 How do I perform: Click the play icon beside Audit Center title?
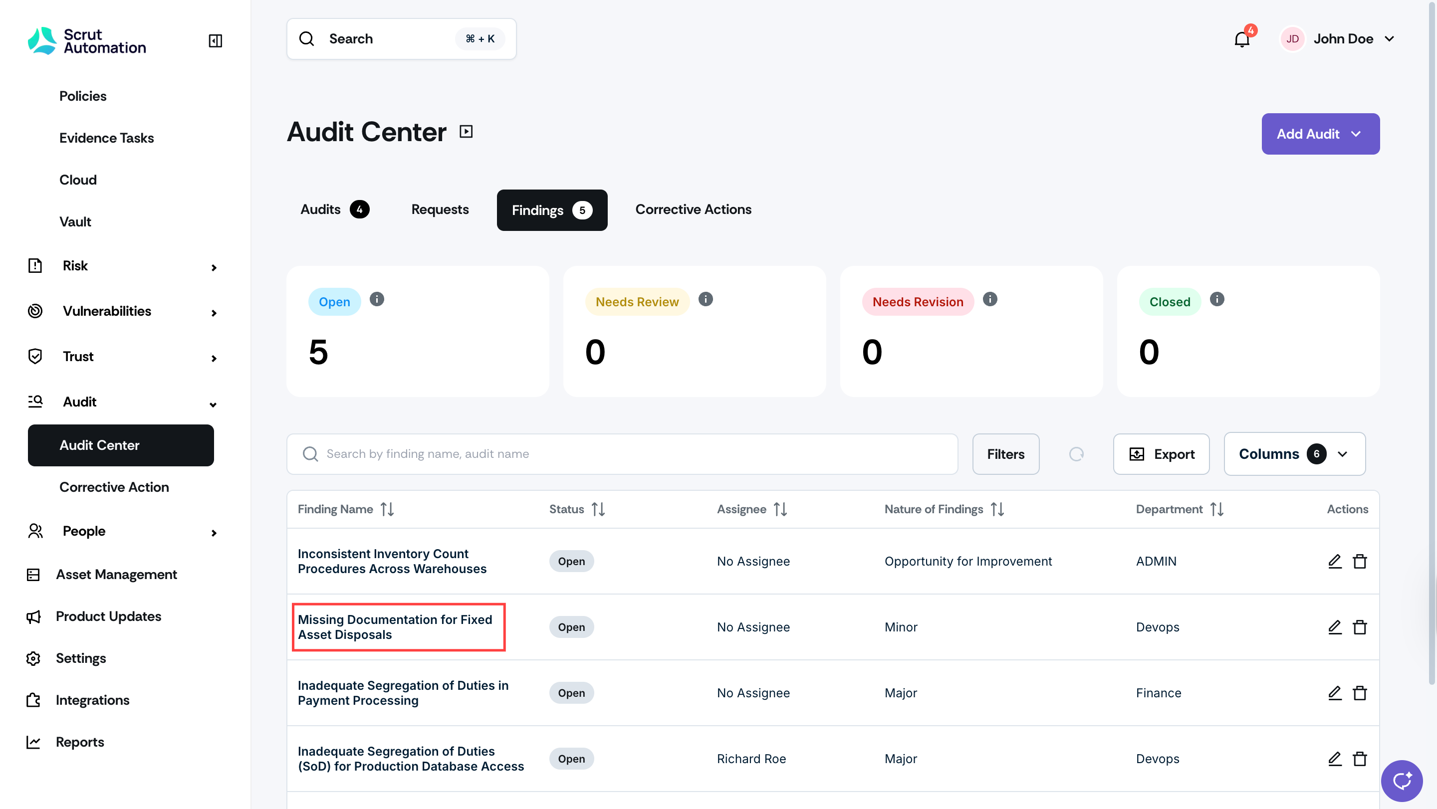(466, 132)
